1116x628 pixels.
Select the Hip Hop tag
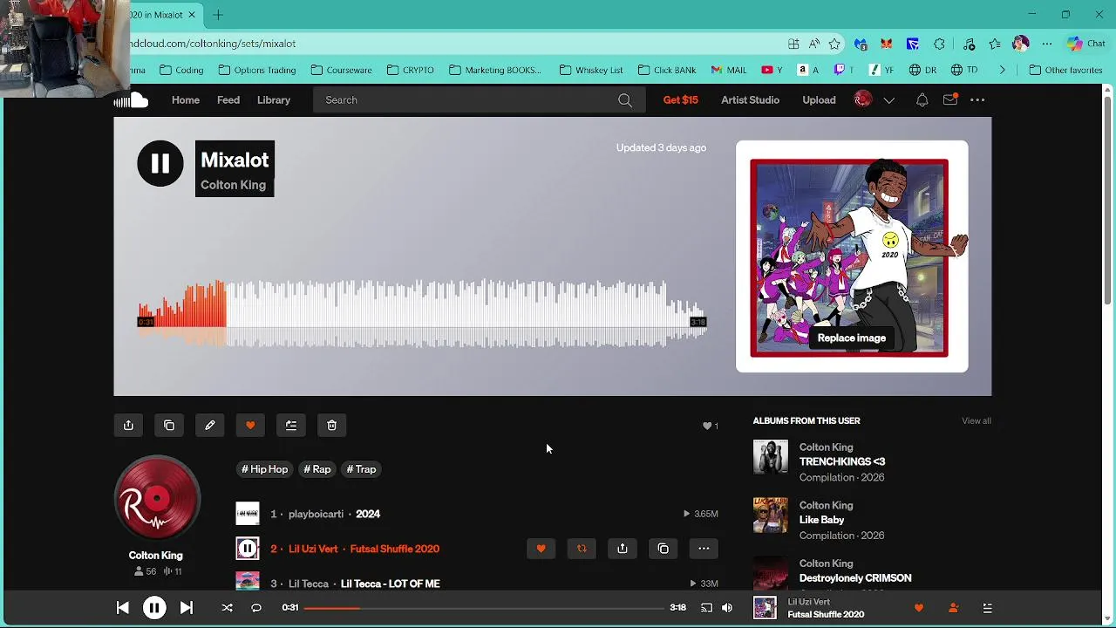[264, 469]
